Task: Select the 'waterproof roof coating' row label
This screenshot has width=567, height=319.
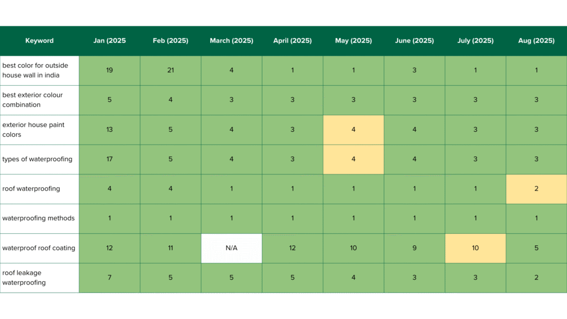Action: point(39,248)
